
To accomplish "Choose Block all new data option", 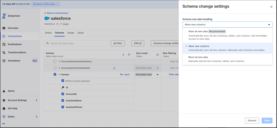I will point(227,59).
